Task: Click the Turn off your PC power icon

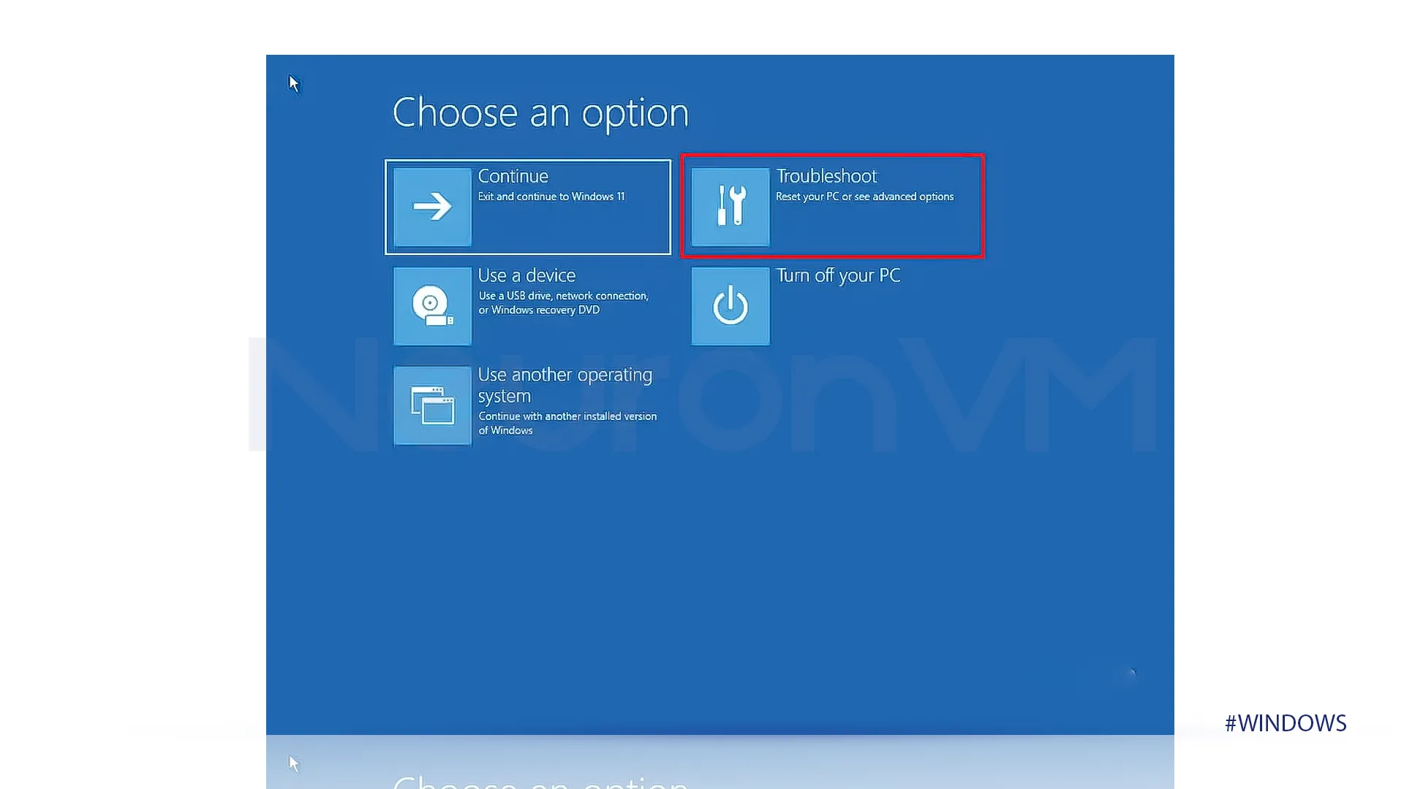Action: [x=731, y=306]
